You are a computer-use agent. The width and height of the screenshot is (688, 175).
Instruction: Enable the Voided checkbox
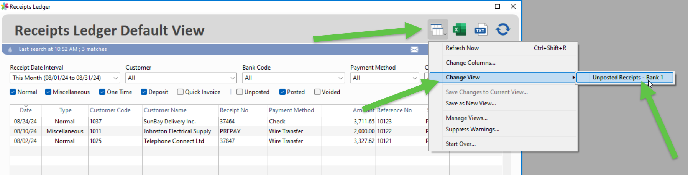coord(317,92)
